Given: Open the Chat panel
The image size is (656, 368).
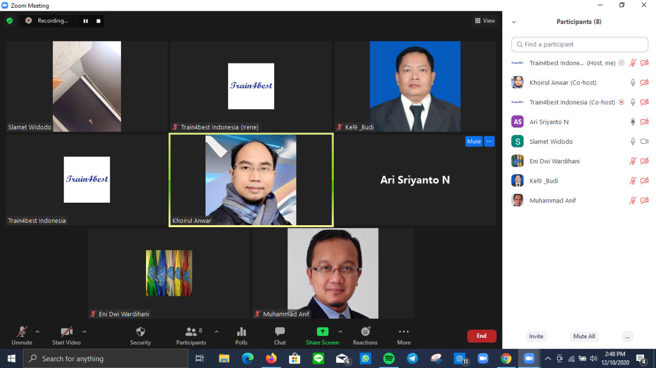Looking at the screenshot, I should (280, 336).
